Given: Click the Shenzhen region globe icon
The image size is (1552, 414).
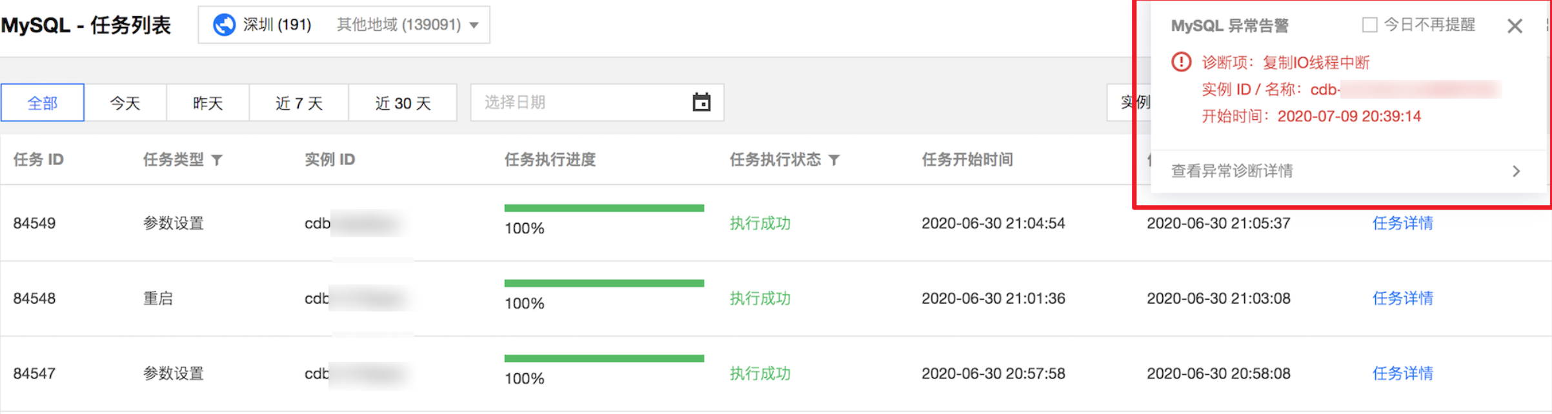Looking at the screenshot, I should click(x=224, y=25).
